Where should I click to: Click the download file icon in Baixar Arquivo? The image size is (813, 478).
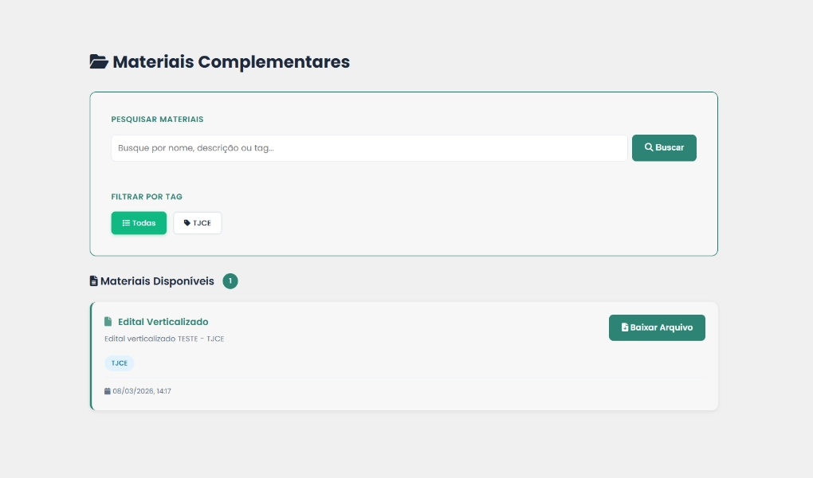[x=625, y=327]
